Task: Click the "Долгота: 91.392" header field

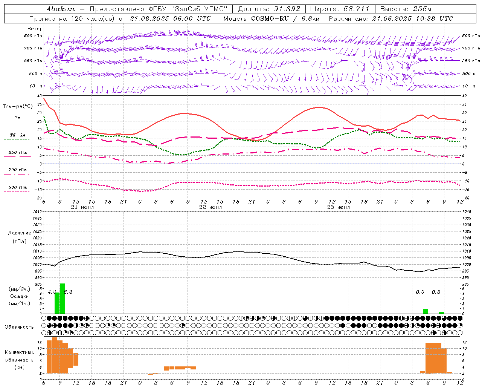Action: pyautogui.click(x=269, y=9)
